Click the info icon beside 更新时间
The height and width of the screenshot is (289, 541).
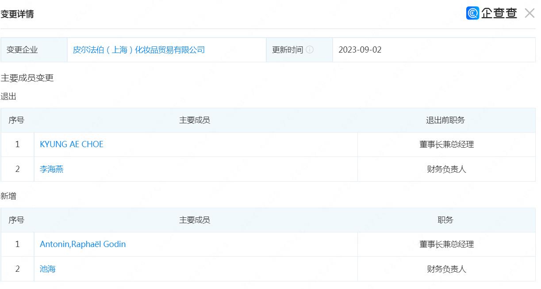(310, 50)
